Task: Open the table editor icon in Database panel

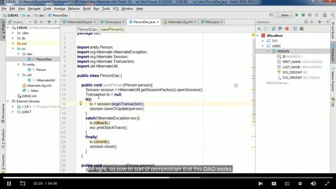Action: tap(295, 29)
